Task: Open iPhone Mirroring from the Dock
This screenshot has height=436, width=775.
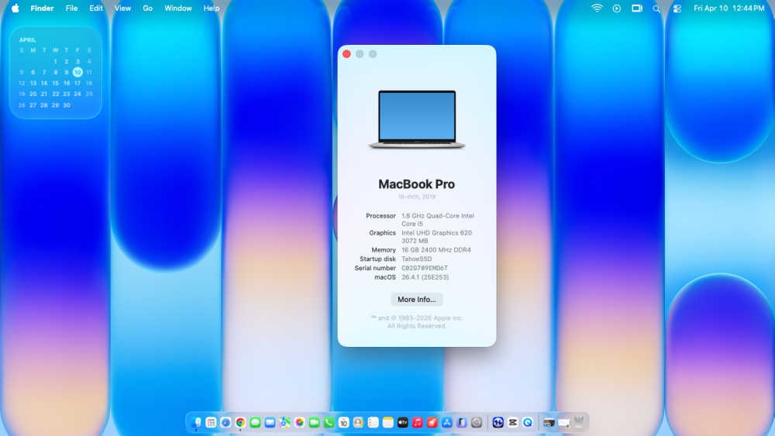Action: coord(462,422)
